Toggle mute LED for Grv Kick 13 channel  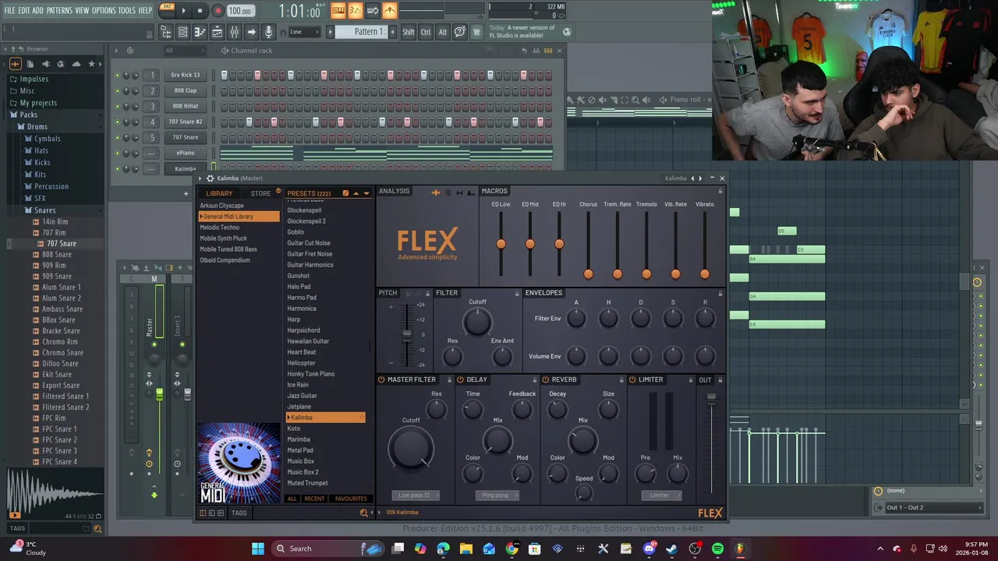point(118,76)
